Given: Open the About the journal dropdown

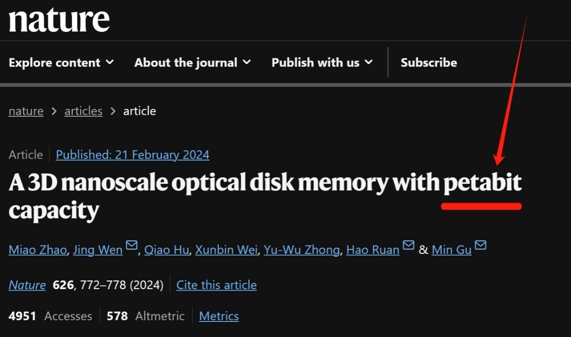Looking at the screenshot, I should (x=192, y=62).
